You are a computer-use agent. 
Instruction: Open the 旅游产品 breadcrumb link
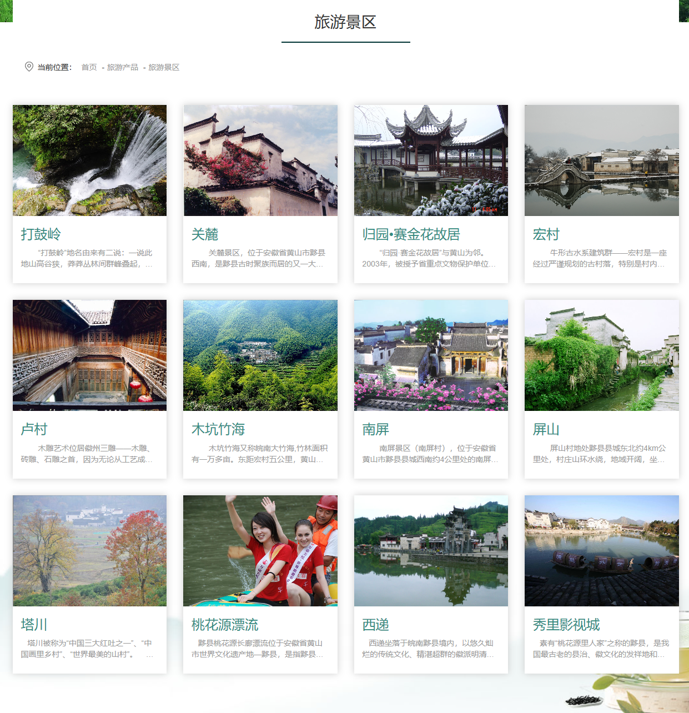(x=122, y=68)
